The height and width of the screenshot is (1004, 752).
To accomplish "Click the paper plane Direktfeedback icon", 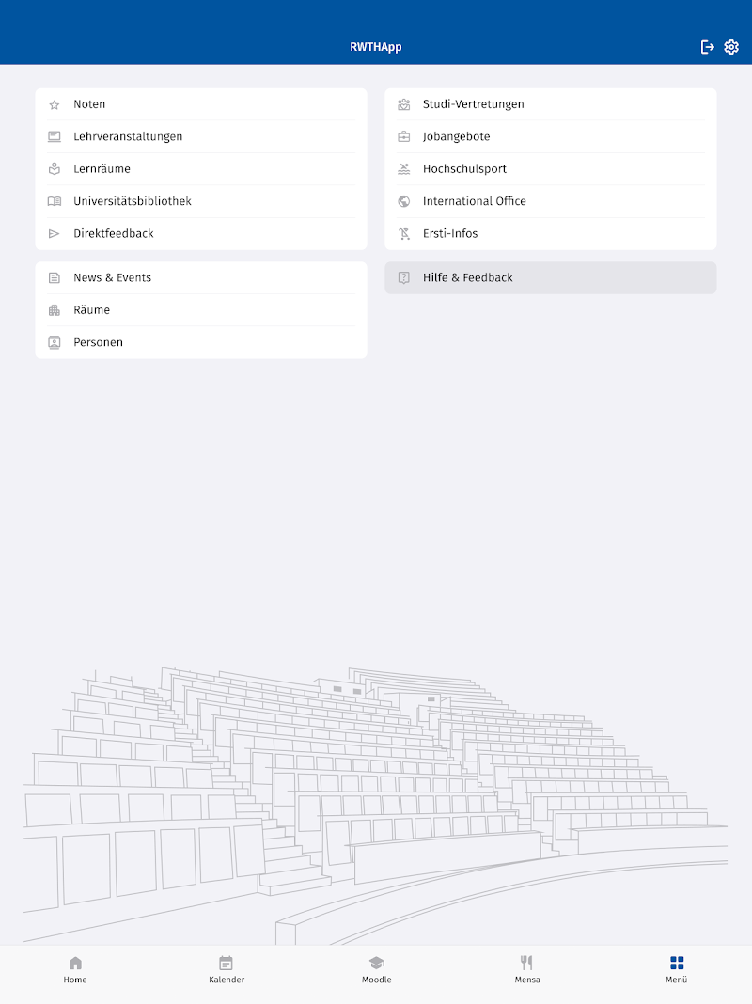I will coord(55,233).
